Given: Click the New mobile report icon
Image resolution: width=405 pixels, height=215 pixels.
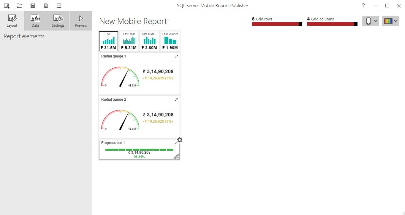Looking at the screenshot, I should tap(7, 6).
